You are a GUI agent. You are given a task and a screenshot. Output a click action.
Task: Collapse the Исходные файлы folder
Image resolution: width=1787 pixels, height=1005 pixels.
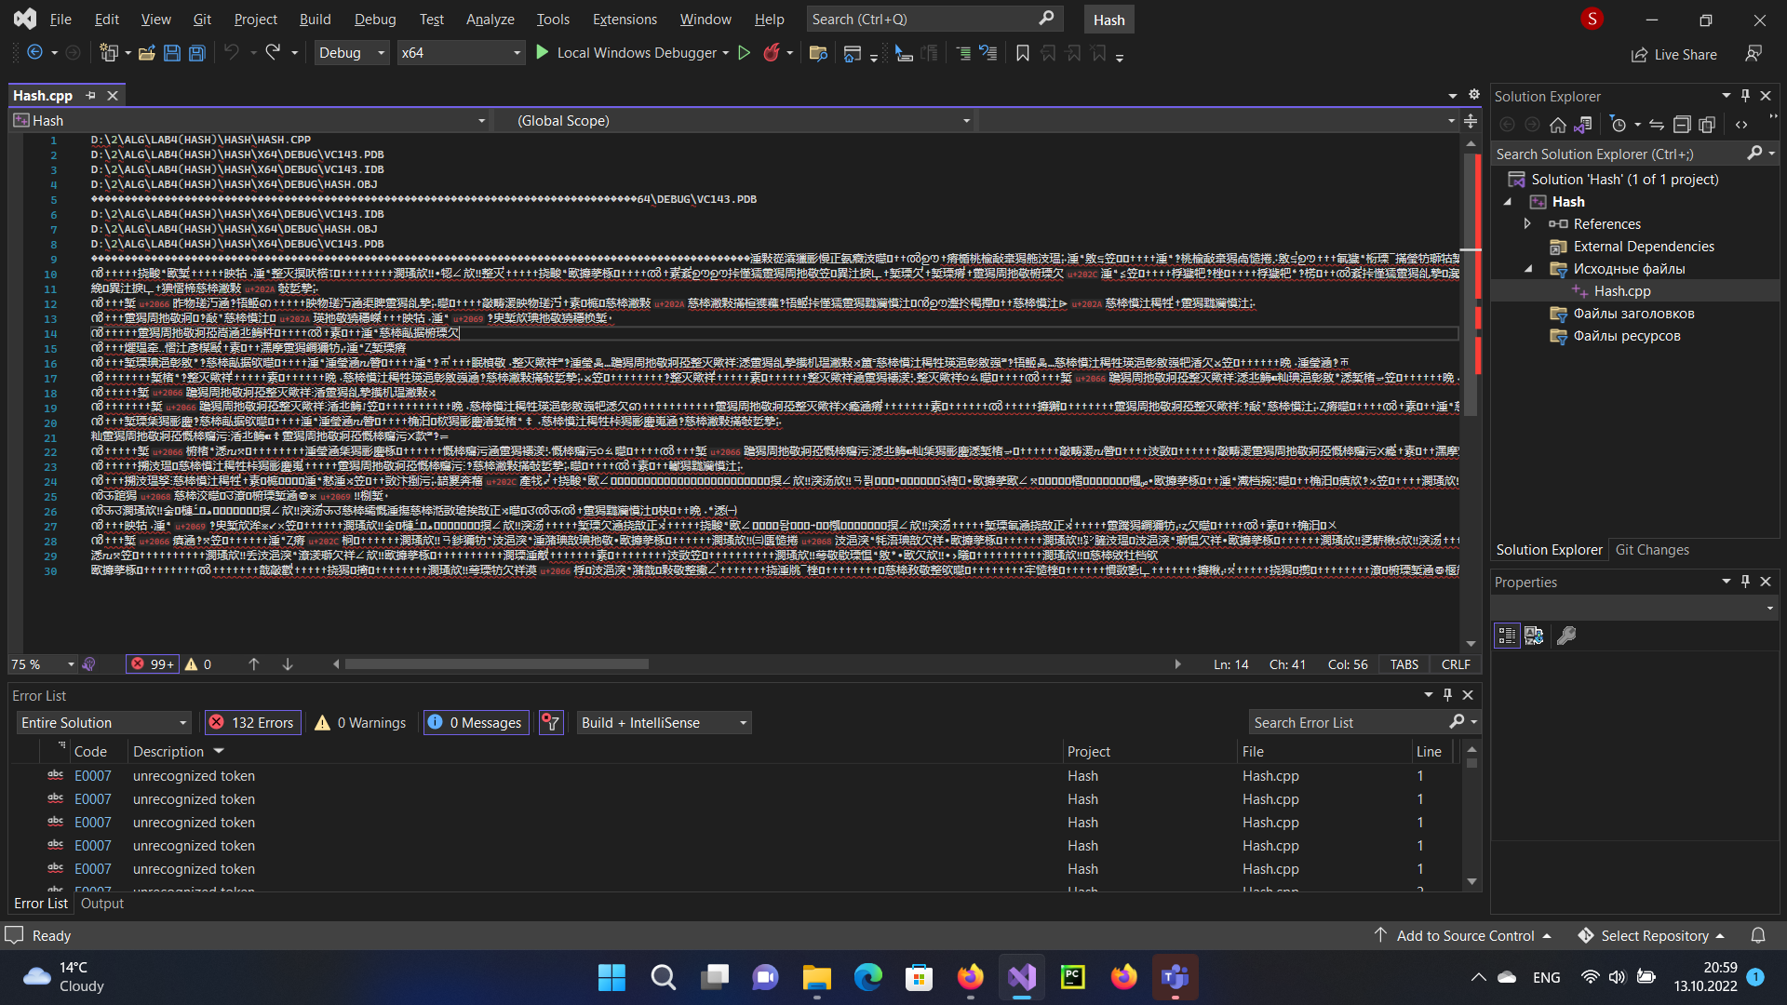tap(1529, 268)
